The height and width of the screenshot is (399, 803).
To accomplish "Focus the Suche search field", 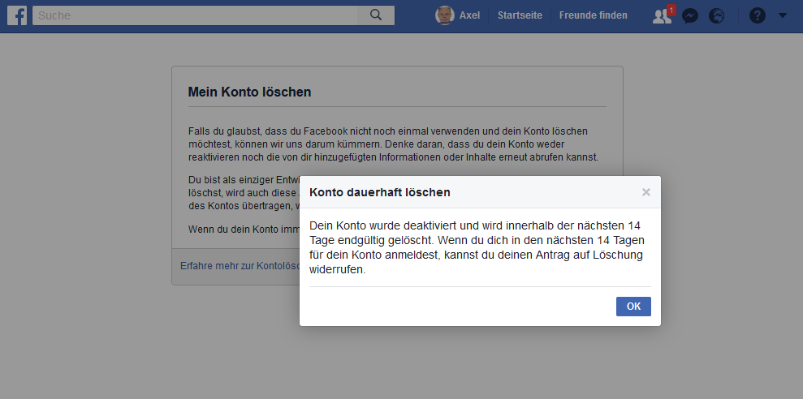I will pos(195,15).
